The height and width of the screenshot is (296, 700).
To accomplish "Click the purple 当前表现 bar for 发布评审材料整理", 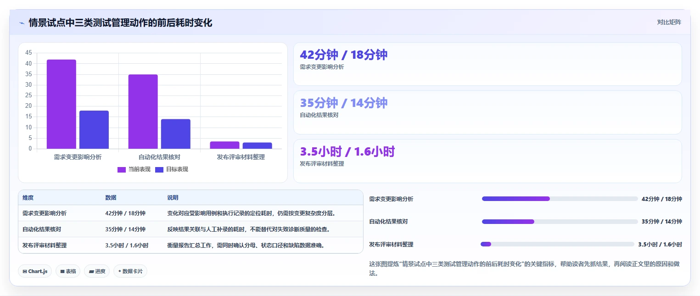I will [x=225, y=145].
